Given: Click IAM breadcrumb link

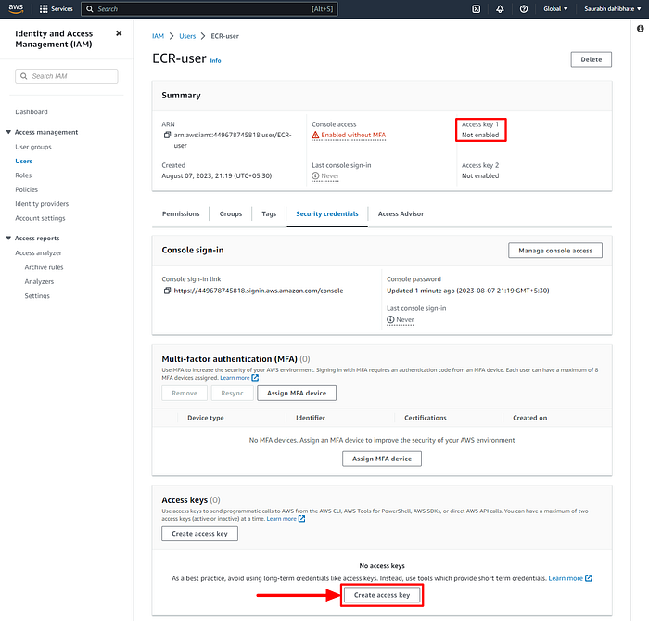Looking at the screenshot, I should 159,36.
